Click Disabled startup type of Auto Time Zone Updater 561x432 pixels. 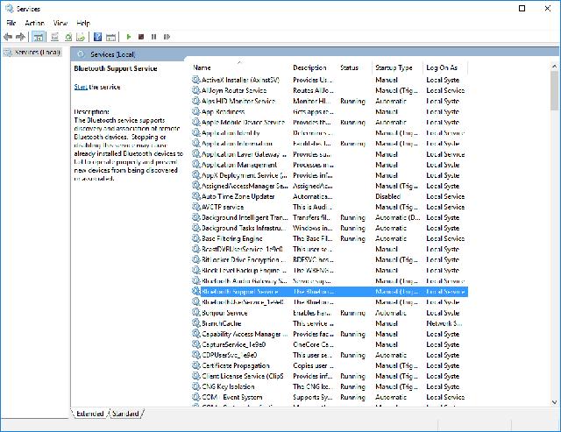[x=387, y=196]
